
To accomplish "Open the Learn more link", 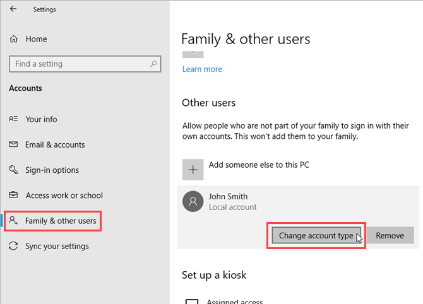I will point(202,69).
